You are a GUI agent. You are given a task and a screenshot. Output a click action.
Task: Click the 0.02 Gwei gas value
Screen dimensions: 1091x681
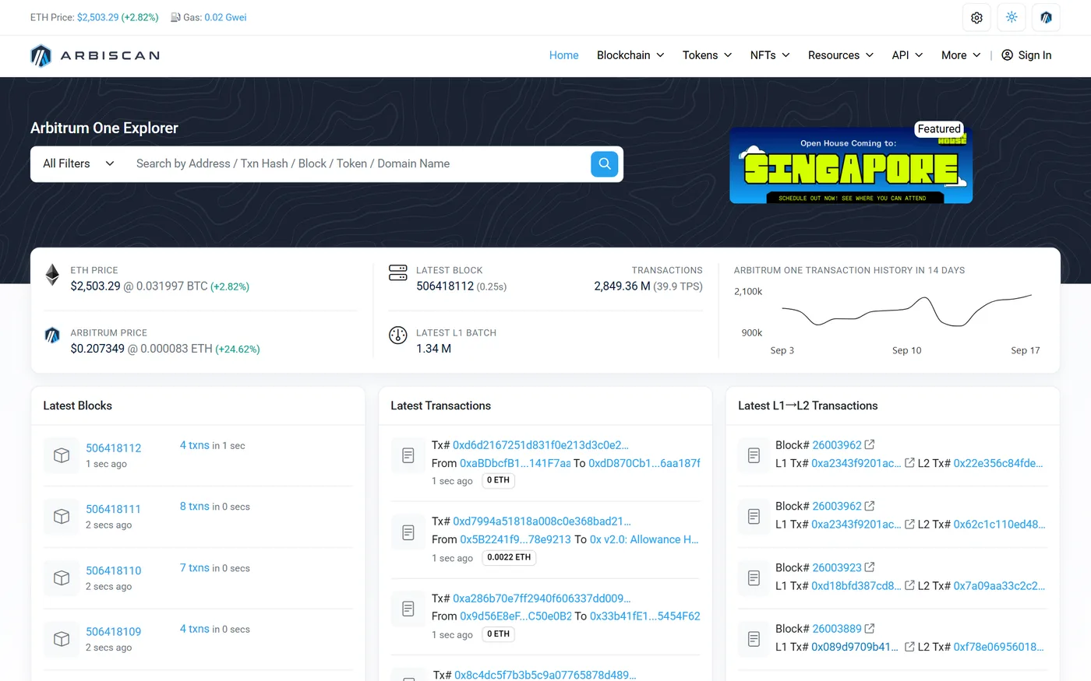225,17
